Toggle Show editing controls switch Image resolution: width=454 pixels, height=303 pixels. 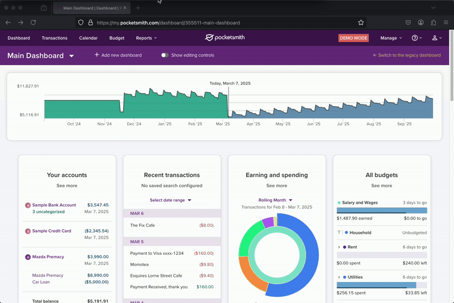(x=165, y=56)
